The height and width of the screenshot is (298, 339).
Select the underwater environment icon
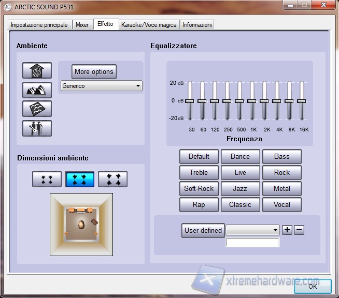coord(37,109)
